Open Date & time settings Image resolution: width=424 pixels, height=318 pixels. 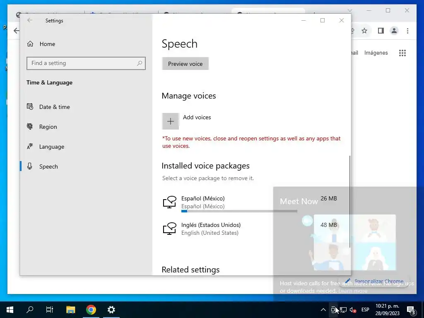click(86, 107)
